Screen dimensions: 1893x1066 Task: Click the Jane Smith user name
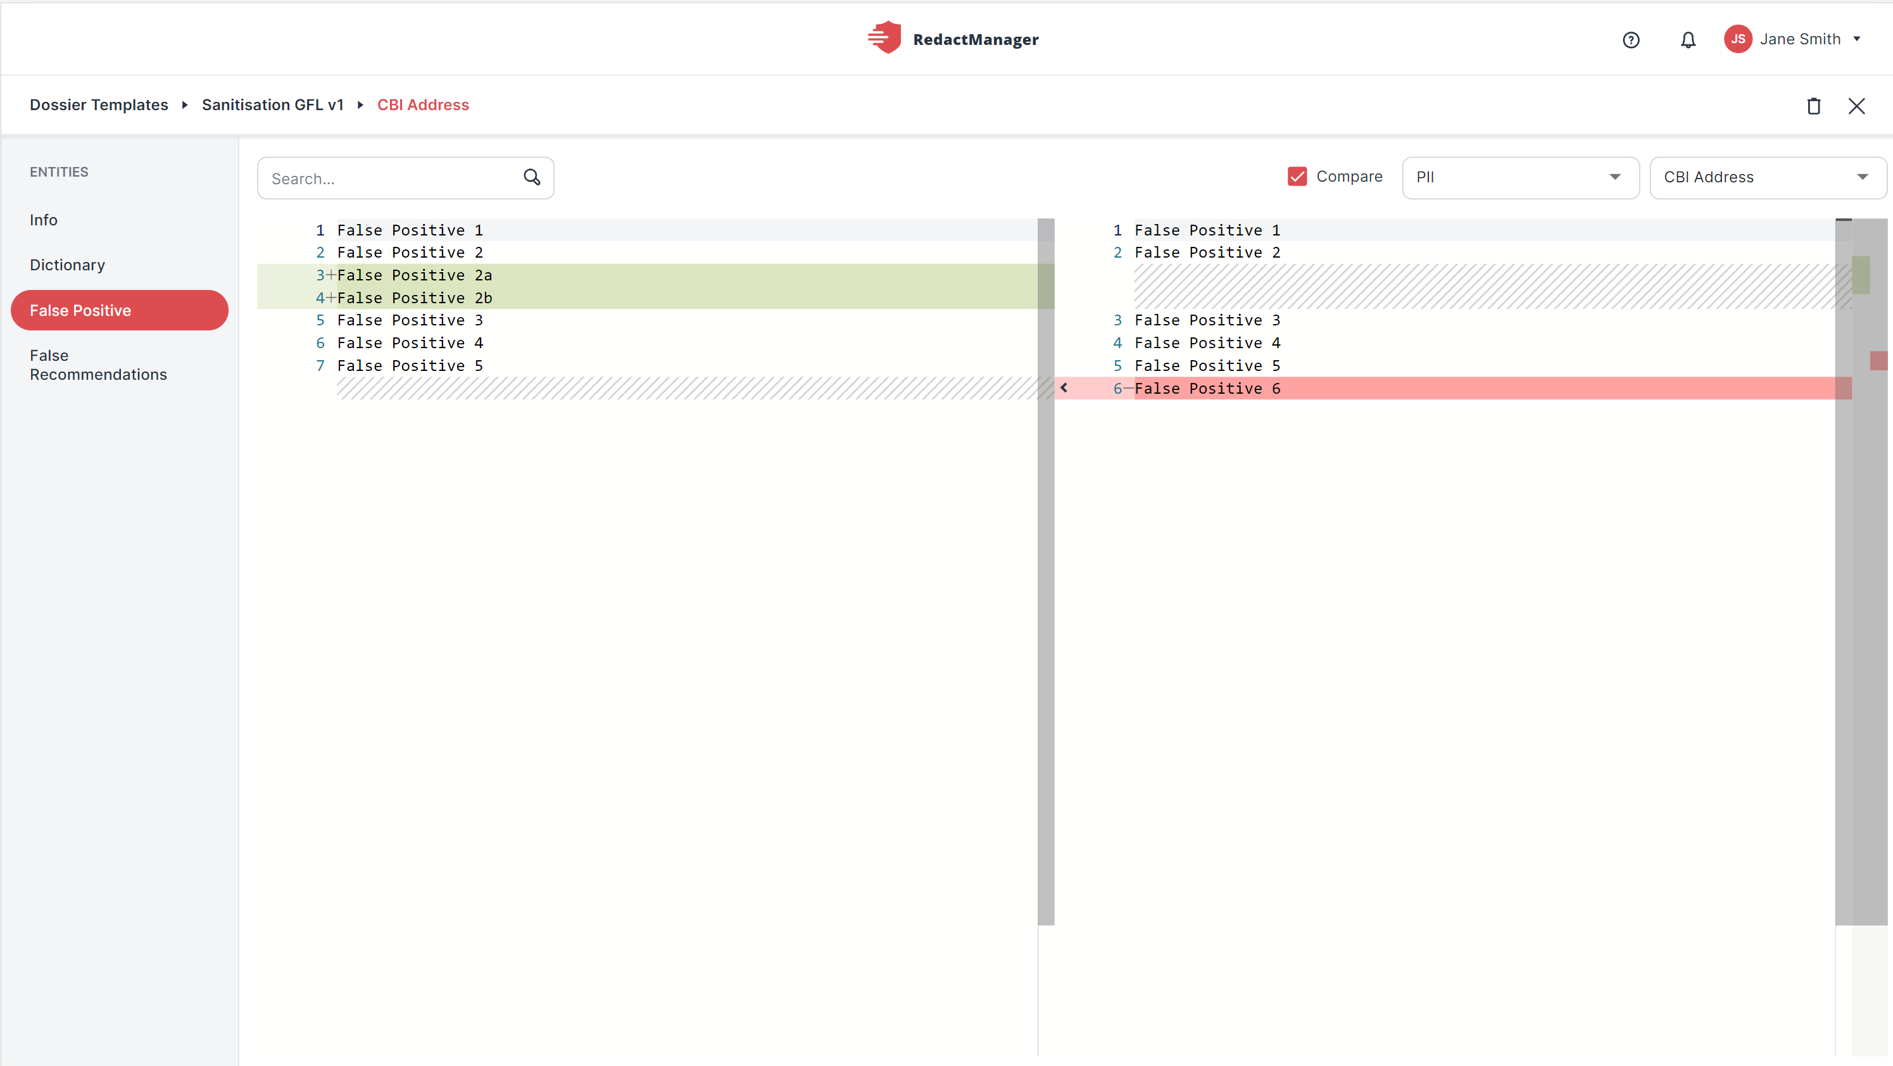pyautogui.click(x=1800, y=39)
